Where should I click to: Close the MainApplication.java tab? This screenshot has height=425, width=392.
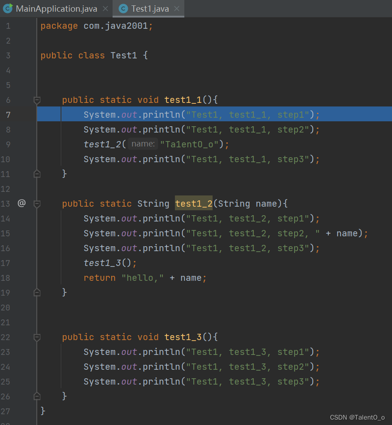(x=105, y=9)
